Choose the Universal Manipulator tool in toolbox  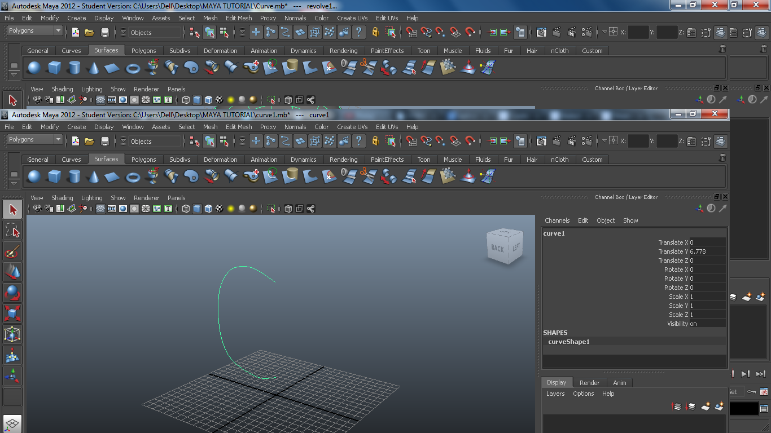(x=12, y=334)
